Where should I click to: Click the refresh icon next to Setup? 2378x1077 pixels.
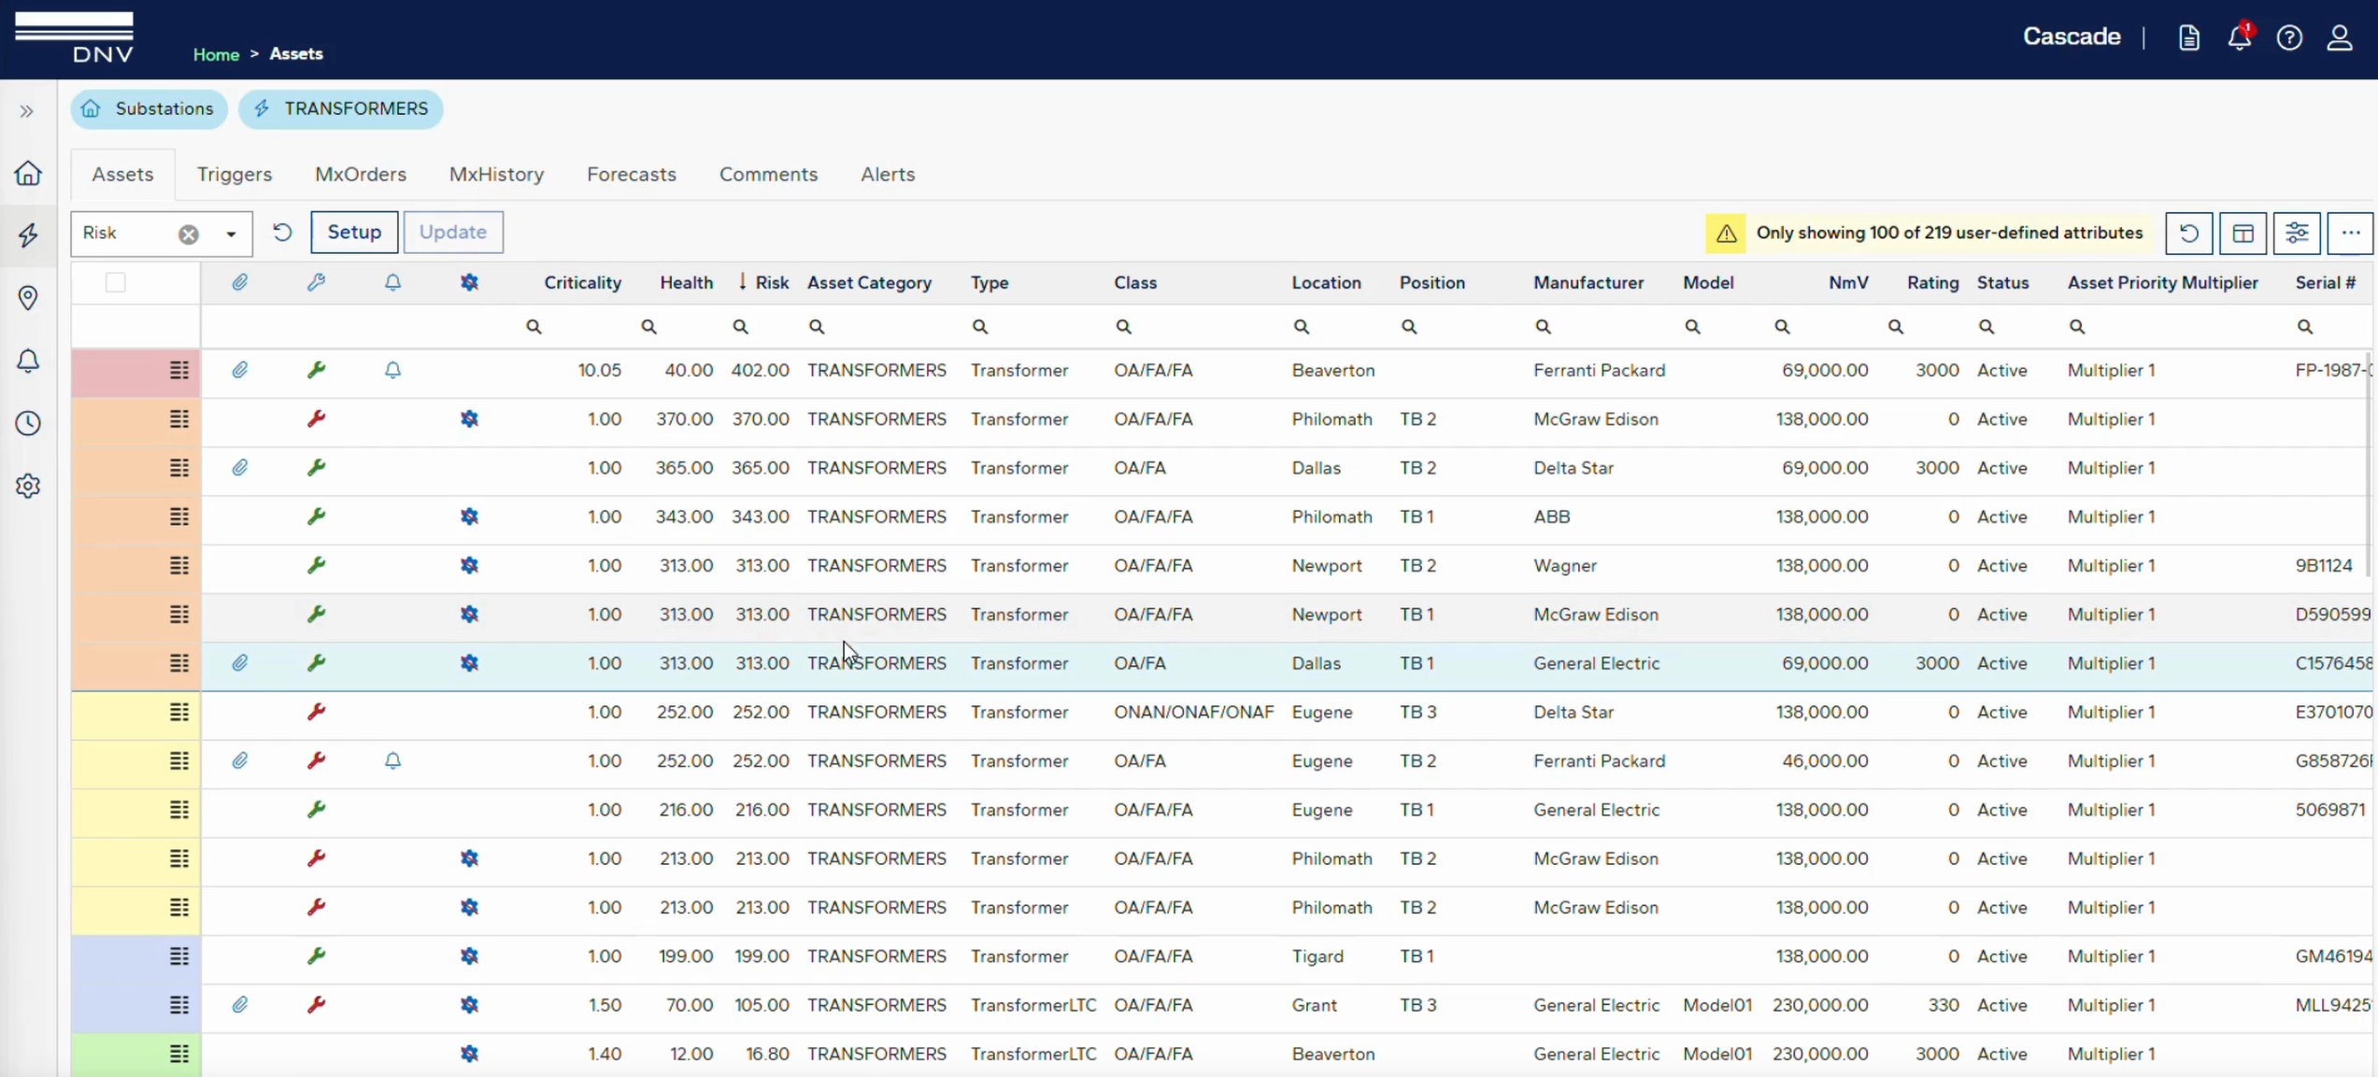click(282, 232)
